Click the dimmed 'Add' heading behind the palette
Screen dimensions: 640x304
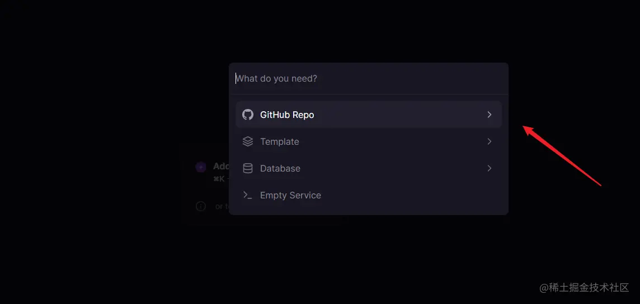click(221, 166)
